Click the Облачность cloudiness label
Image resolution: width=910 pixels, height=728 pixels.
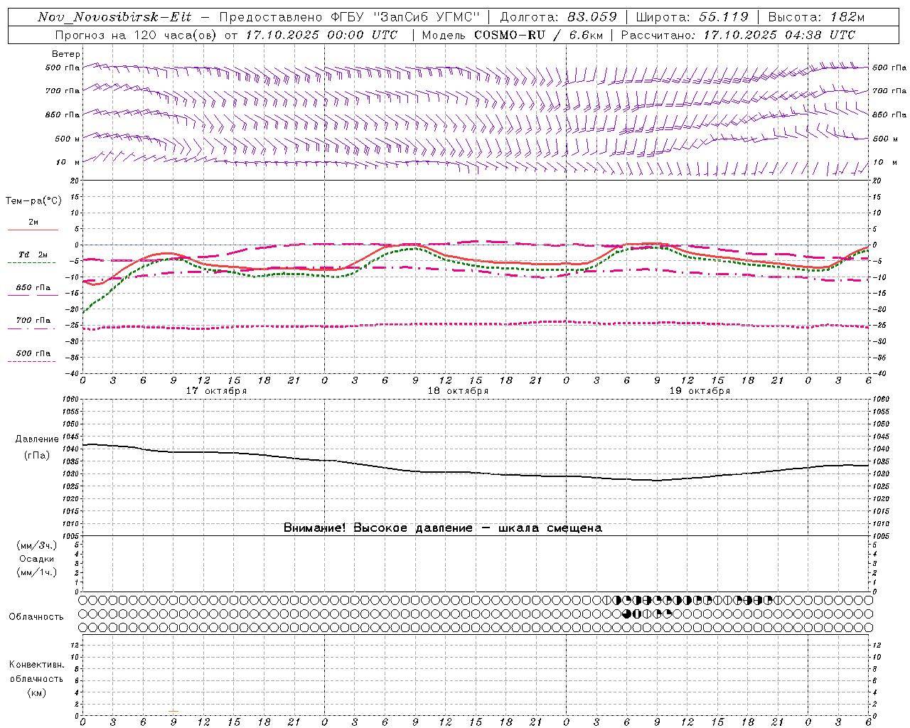pyautogui.click(x=36, y=616)
